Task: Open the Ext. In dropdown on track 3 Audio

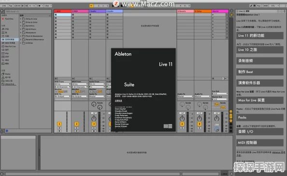Action: 97,84
